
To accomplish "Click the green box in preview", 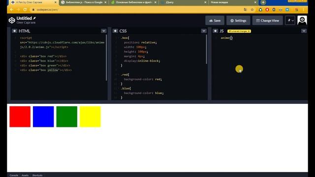I will coord(67,117).
